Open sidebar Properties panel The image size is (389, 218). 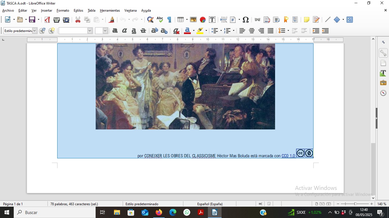(383, 53)
